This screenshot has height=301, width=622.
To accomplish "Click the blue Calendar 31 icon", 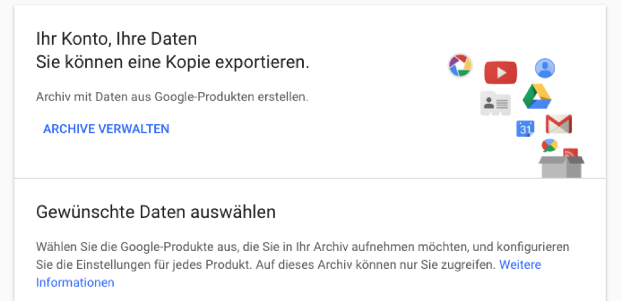I will 525,129.
